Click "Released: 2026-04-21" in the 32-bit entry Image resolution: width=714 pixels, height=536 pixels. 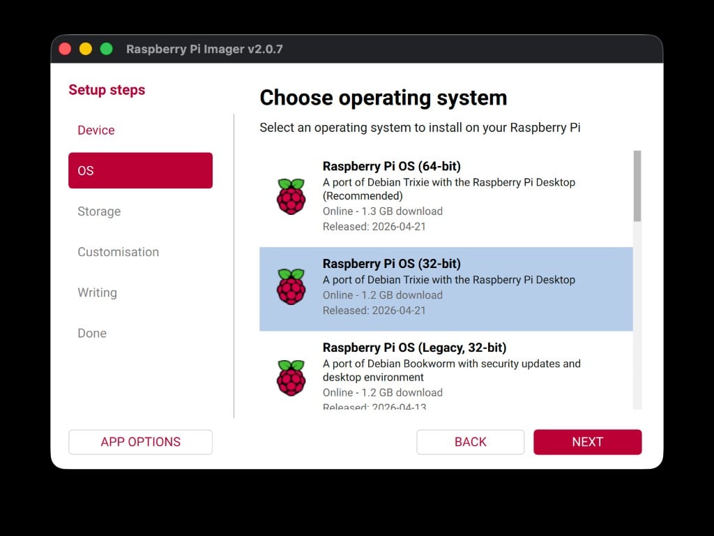click(374, 311)
